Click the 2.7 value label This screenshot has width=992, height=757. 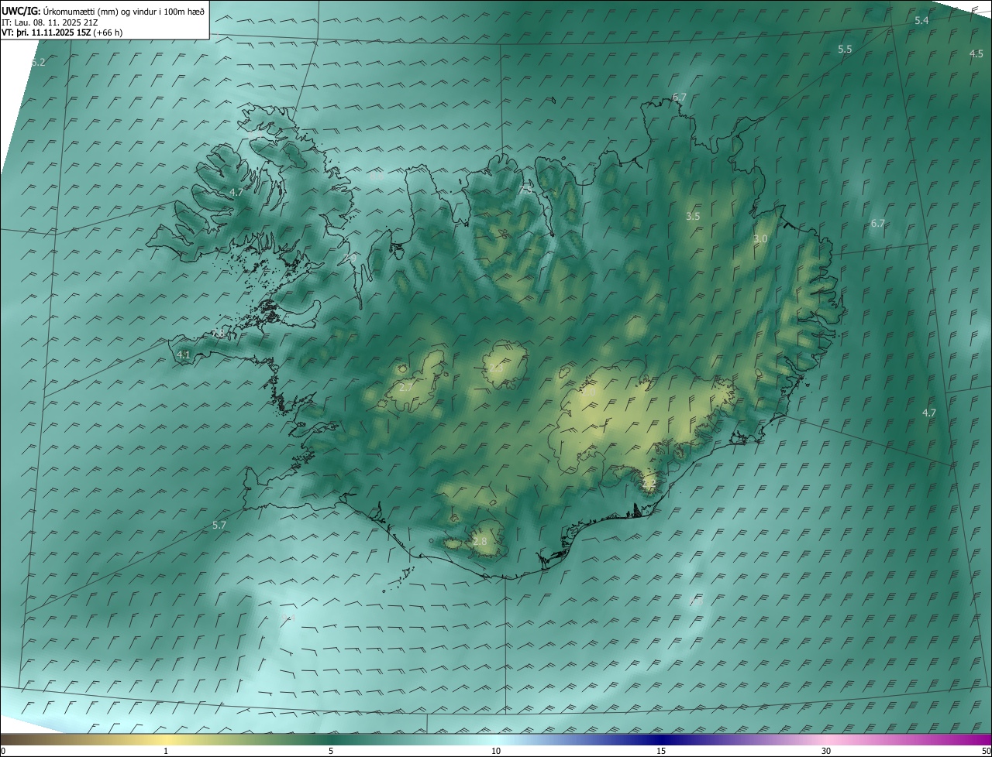click(406, 387)
